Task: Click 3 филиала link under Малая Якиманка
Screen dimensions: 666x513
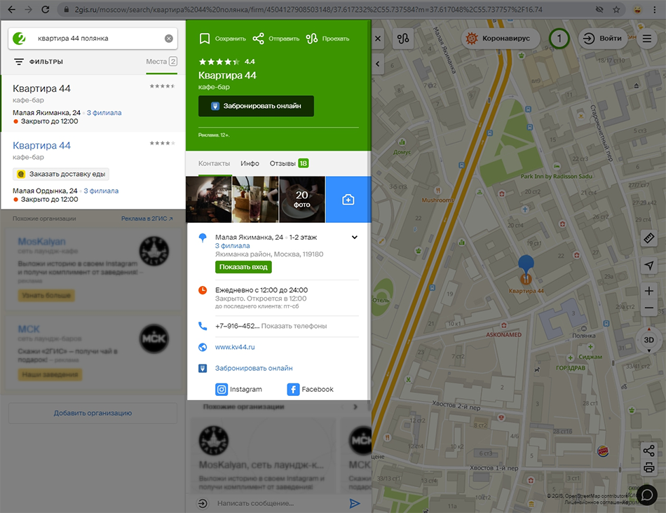Action: tap(104, 113)
